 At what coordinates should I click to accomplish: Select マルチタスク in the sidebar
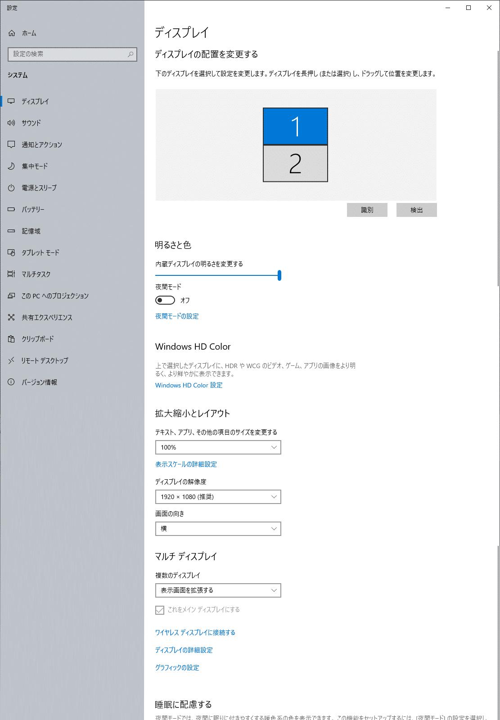[36, 274]
